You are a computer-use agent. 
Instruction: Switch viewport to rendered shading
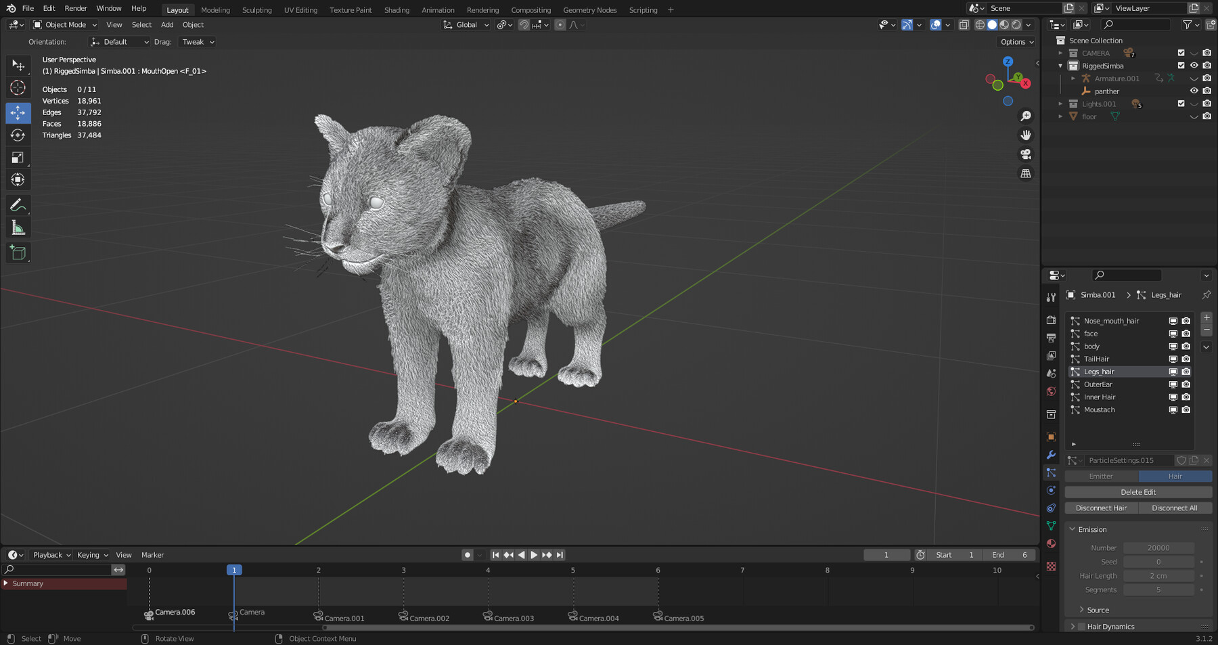click(x=1016, y=24)
